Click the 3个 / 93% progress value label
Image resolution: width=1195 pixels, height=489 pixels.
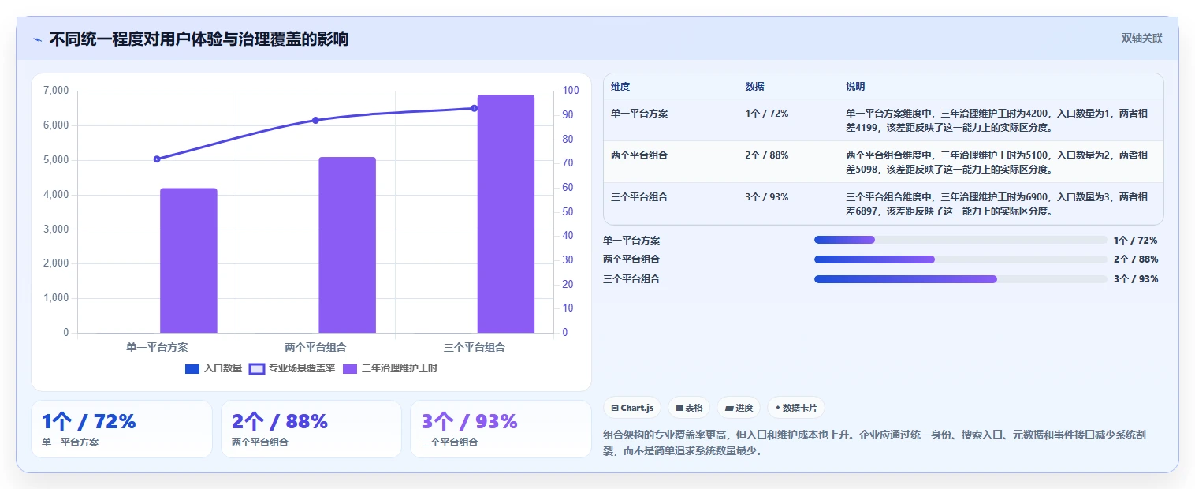pyautogui.click(x=1136, y=279)
